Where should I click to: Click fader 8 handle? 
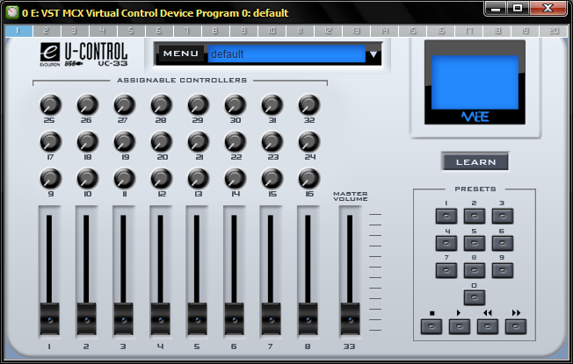click(x=308, y=318)
